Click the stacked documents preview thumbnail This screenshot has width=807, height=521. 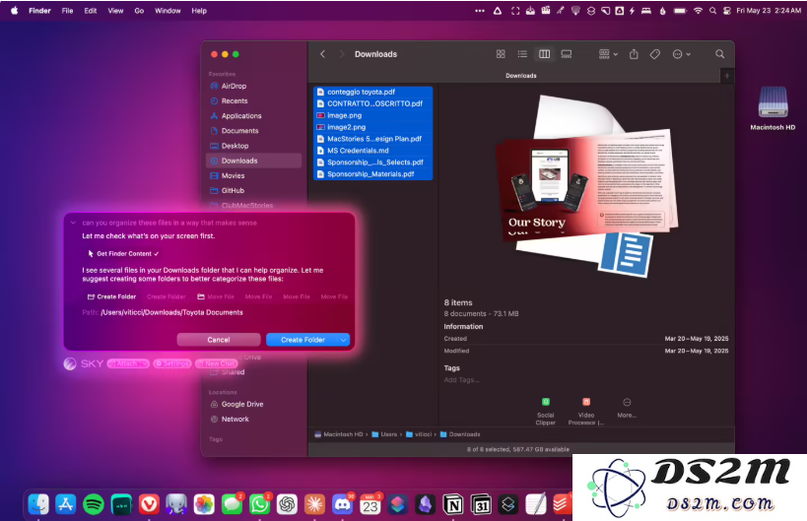tap(586, 185)
